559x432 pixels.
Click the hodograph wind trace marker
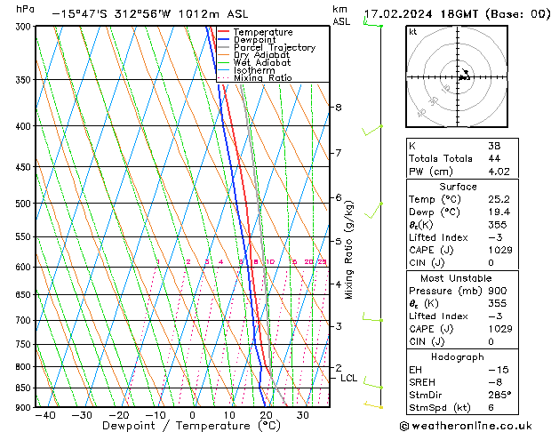[x=465, y=75]
